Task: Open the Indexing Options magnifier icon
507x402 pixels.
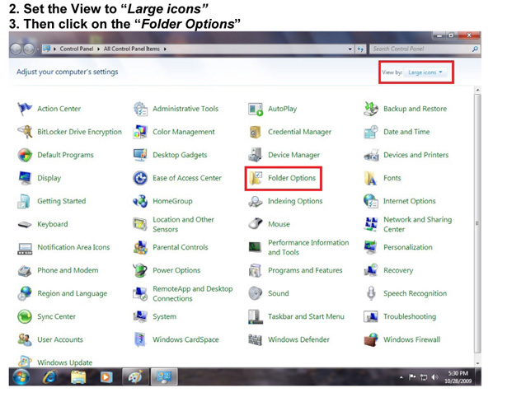Action: click(x=256, y=201)
